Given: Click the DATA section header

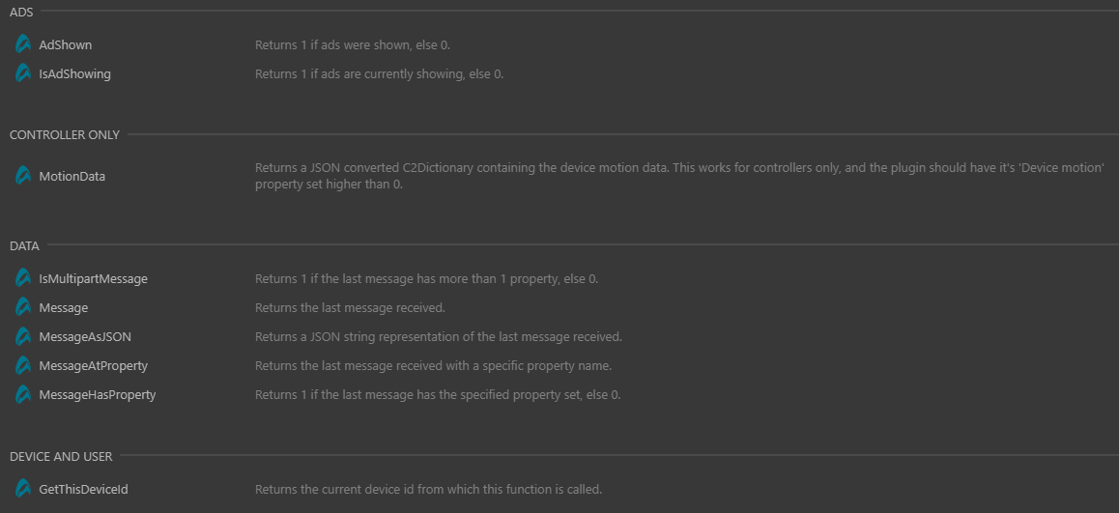Looking at the screenshot, I should (x=24, y=245).
